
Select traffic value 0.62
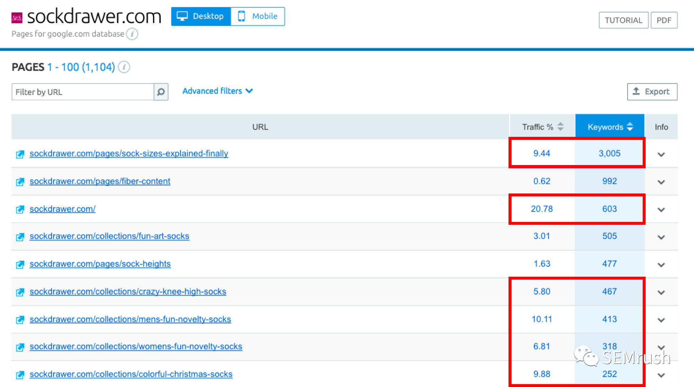pos(542,181)
